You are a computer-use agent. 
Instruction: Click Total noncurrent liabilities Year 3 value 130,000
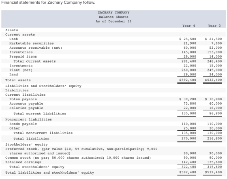click(x=214, y=133)
